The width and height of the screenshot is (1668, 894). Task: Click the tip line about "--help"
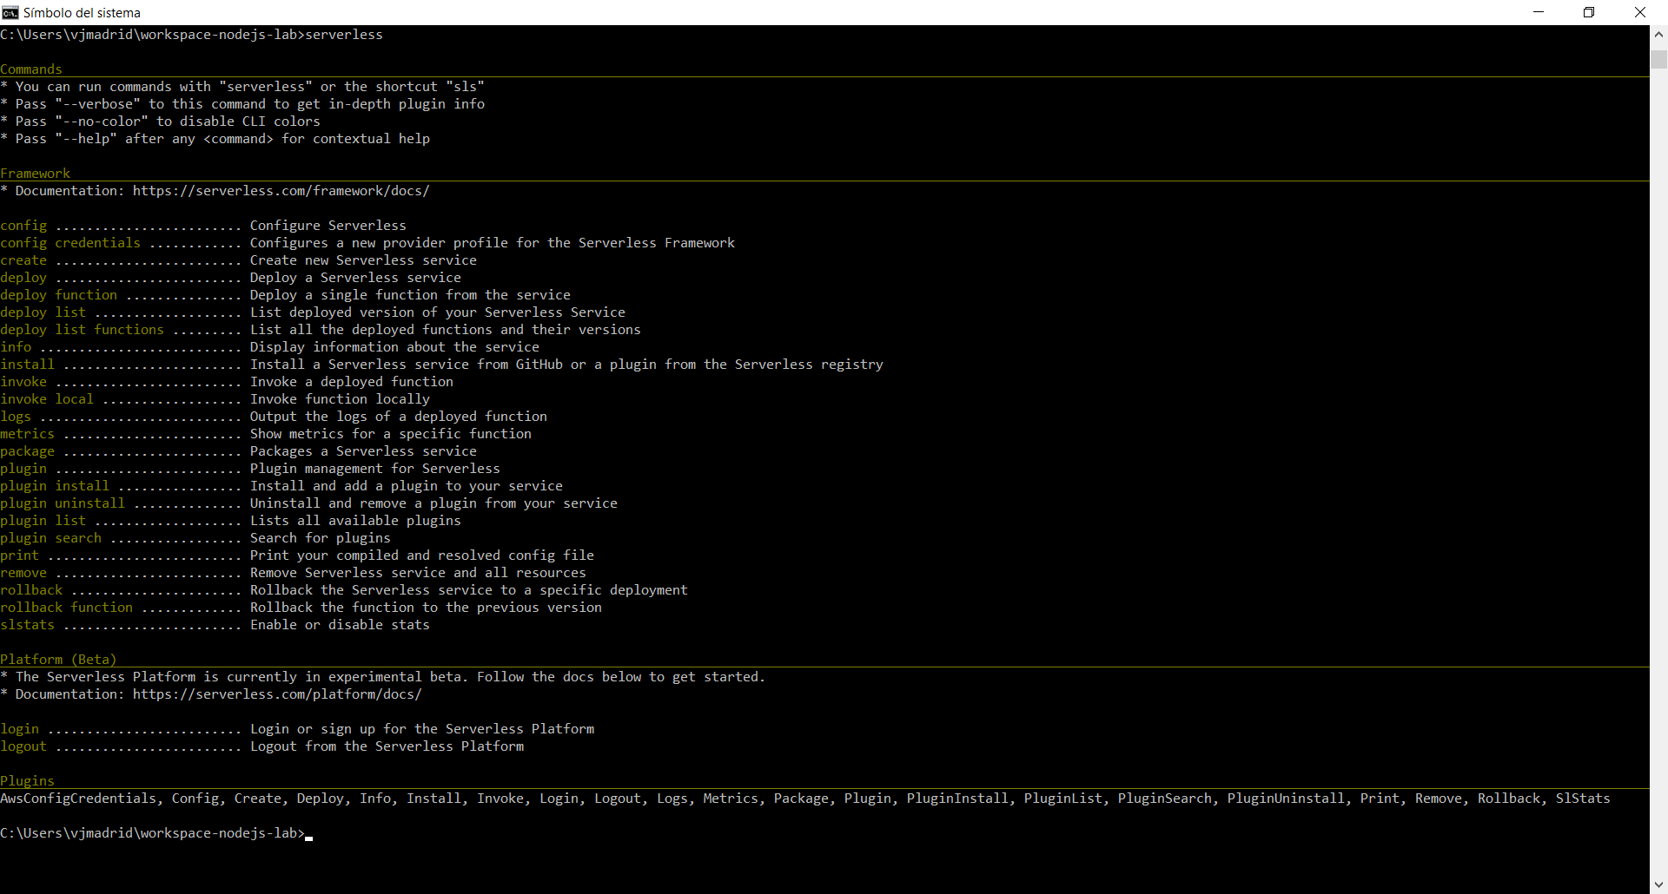[x=215, y=139]
